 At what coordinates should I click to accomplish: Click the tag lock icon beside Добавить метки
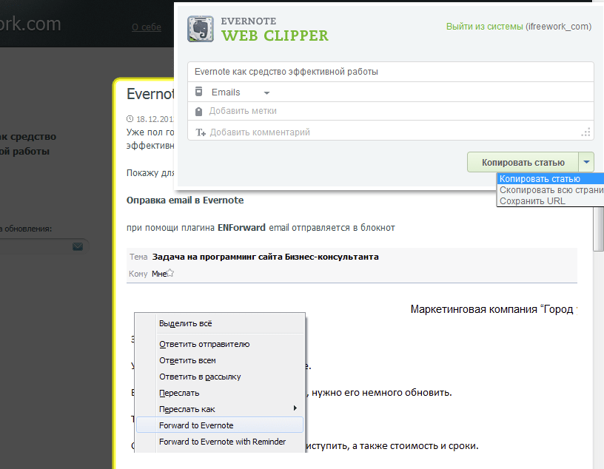199,112
